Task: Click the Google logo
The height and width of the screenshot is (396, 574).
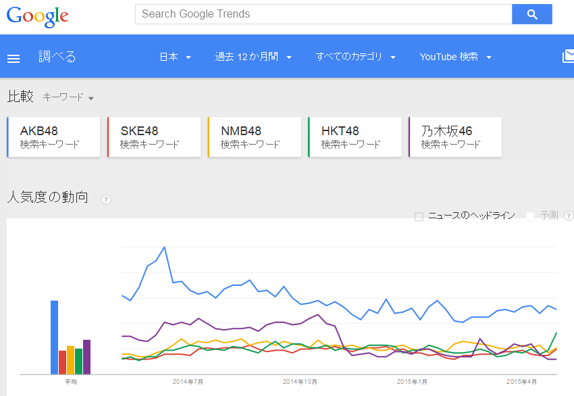Action: tap(38, 16)
